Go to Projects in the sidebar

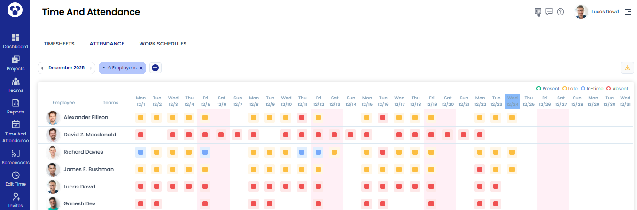coord(16,60)
